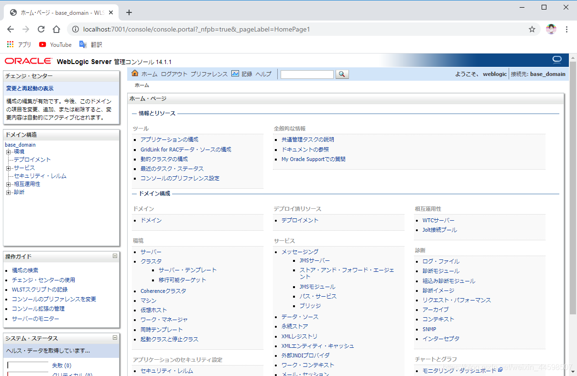The image size is (577, 376).
Task: Open the YouTube bookmark
Action: coord(55,44)
